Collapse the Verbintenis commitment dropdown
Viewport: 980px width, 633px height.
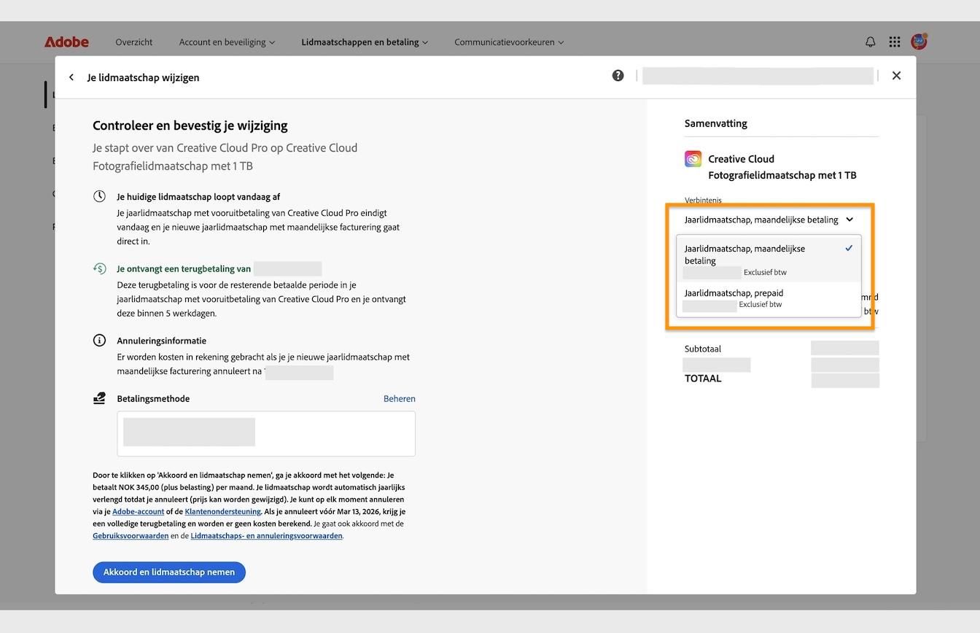tap(769, 220)
